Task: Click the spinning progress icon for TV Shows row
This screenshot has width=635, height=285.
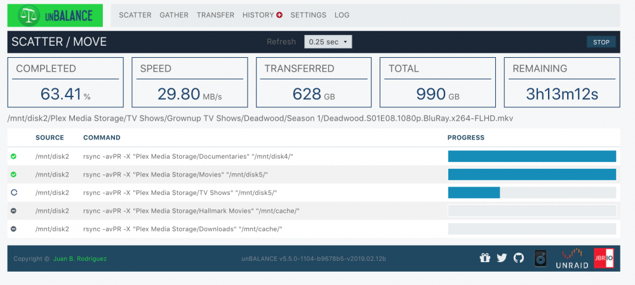Action: 13,193
